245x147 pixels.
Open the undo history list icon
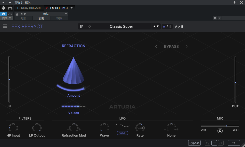tap(214, 143)
